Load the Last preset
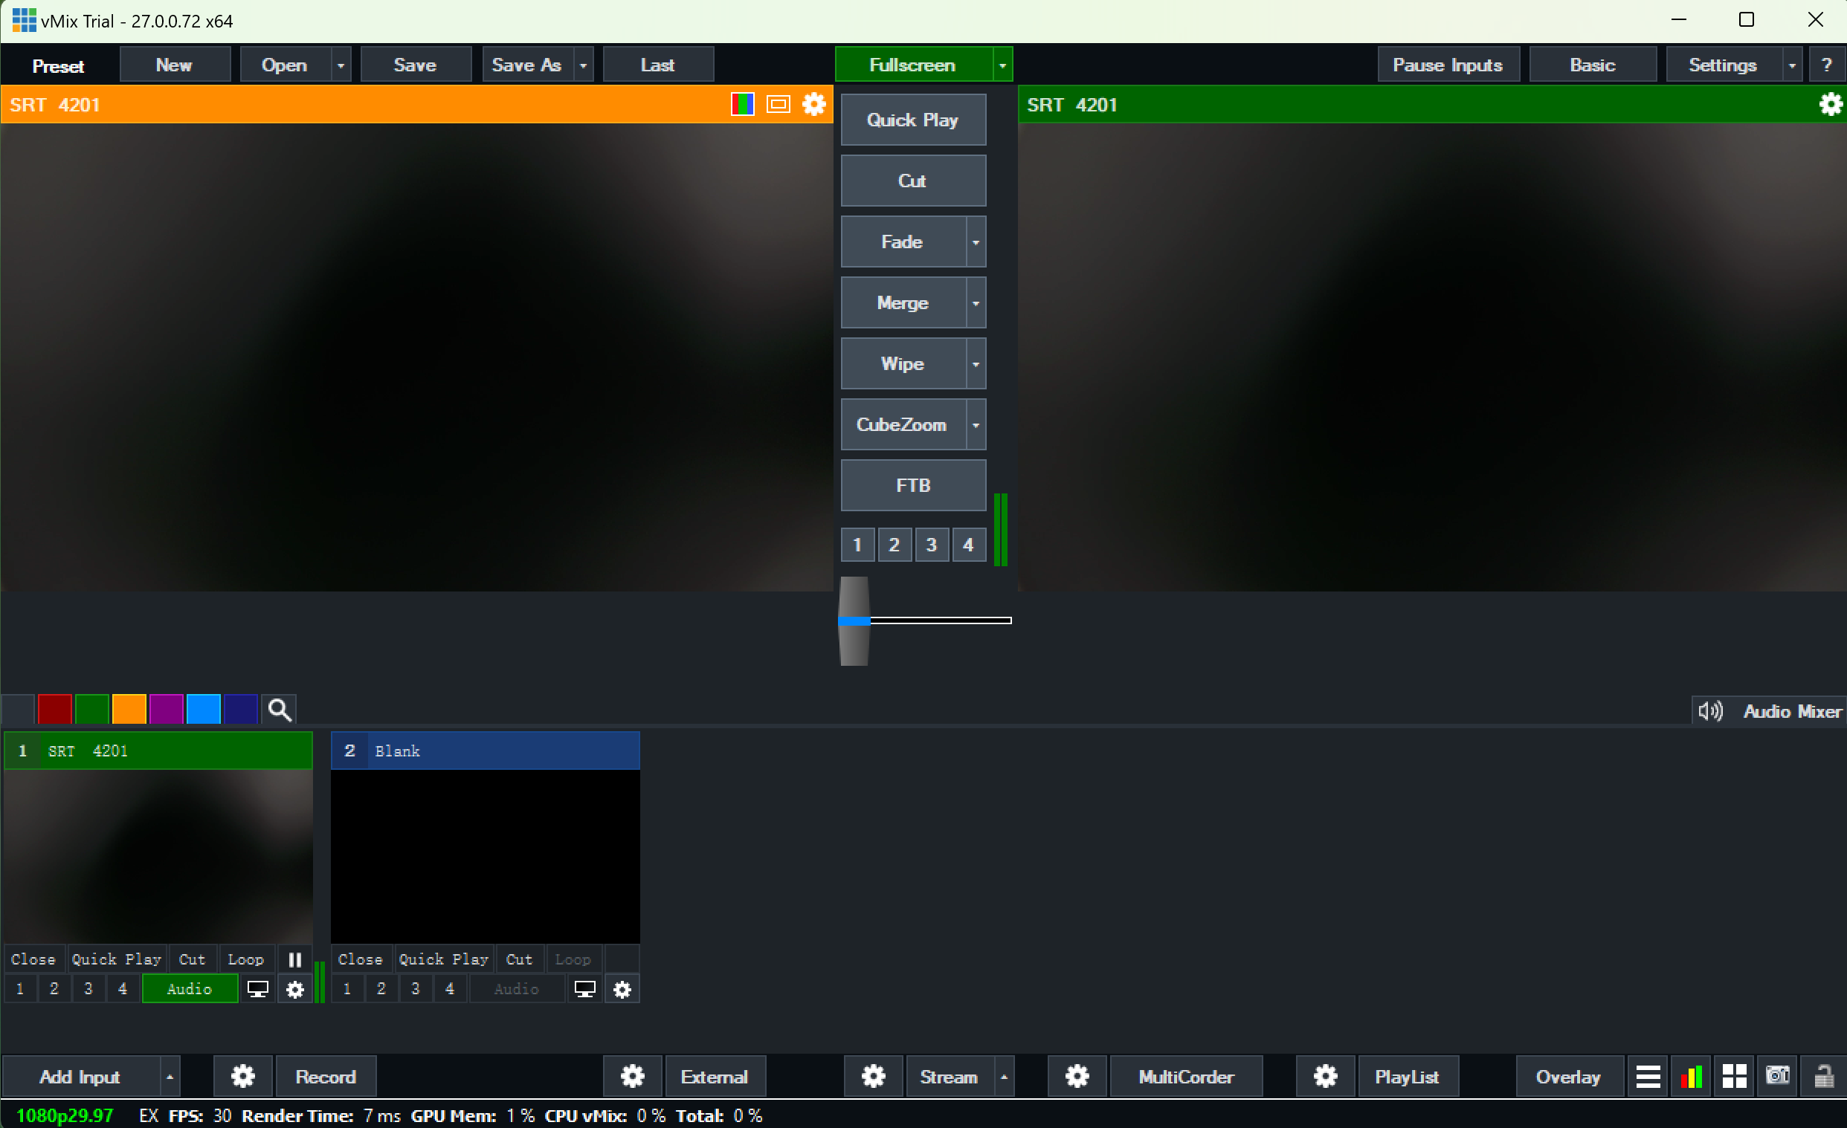The width and height of the screenshot is (1847, 1128). pyautogui.click(x=657, y=65)
